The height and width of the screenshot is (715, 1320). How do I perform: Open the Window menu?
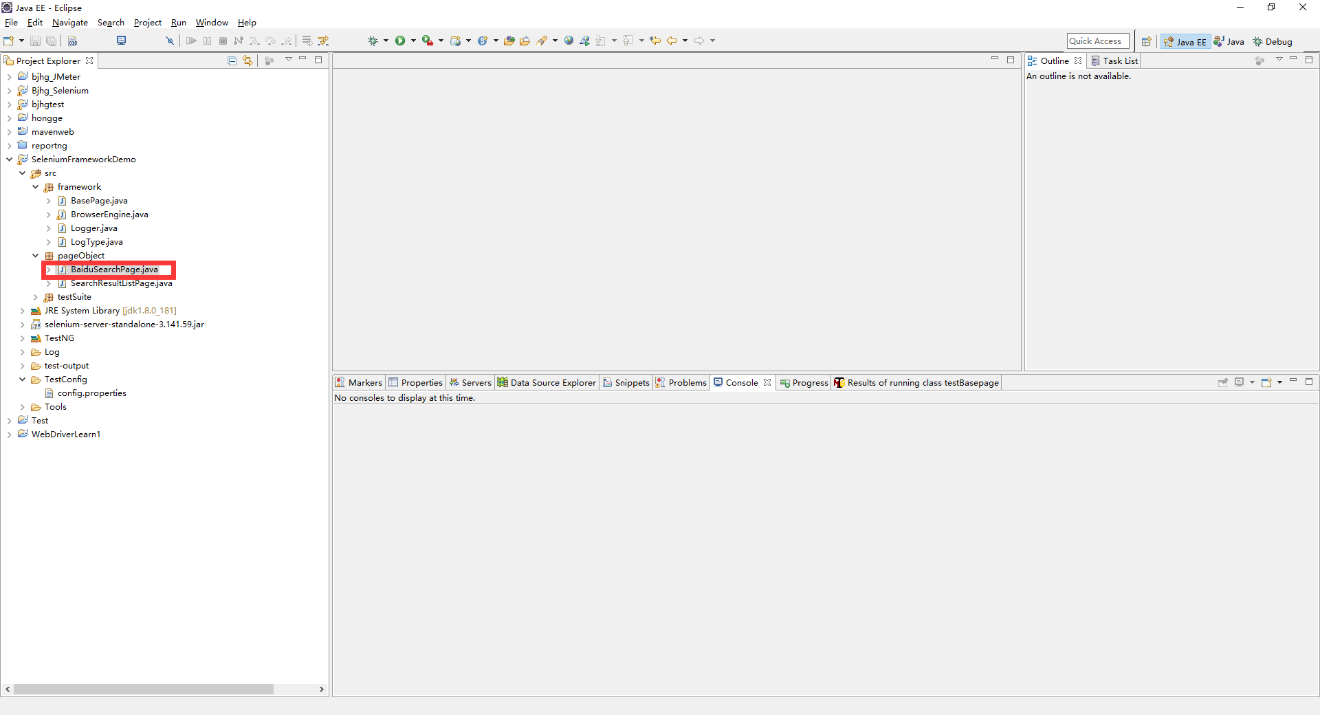point(212,23)
